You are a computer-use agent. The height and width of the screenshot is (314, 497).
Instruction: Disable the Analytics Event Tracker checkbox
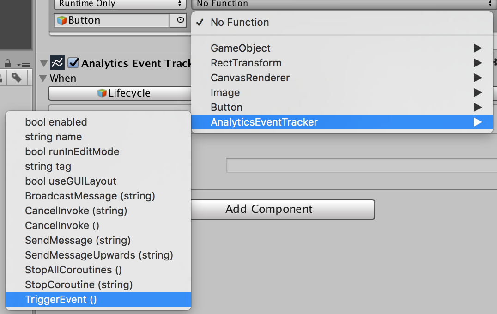click(73, 63)
